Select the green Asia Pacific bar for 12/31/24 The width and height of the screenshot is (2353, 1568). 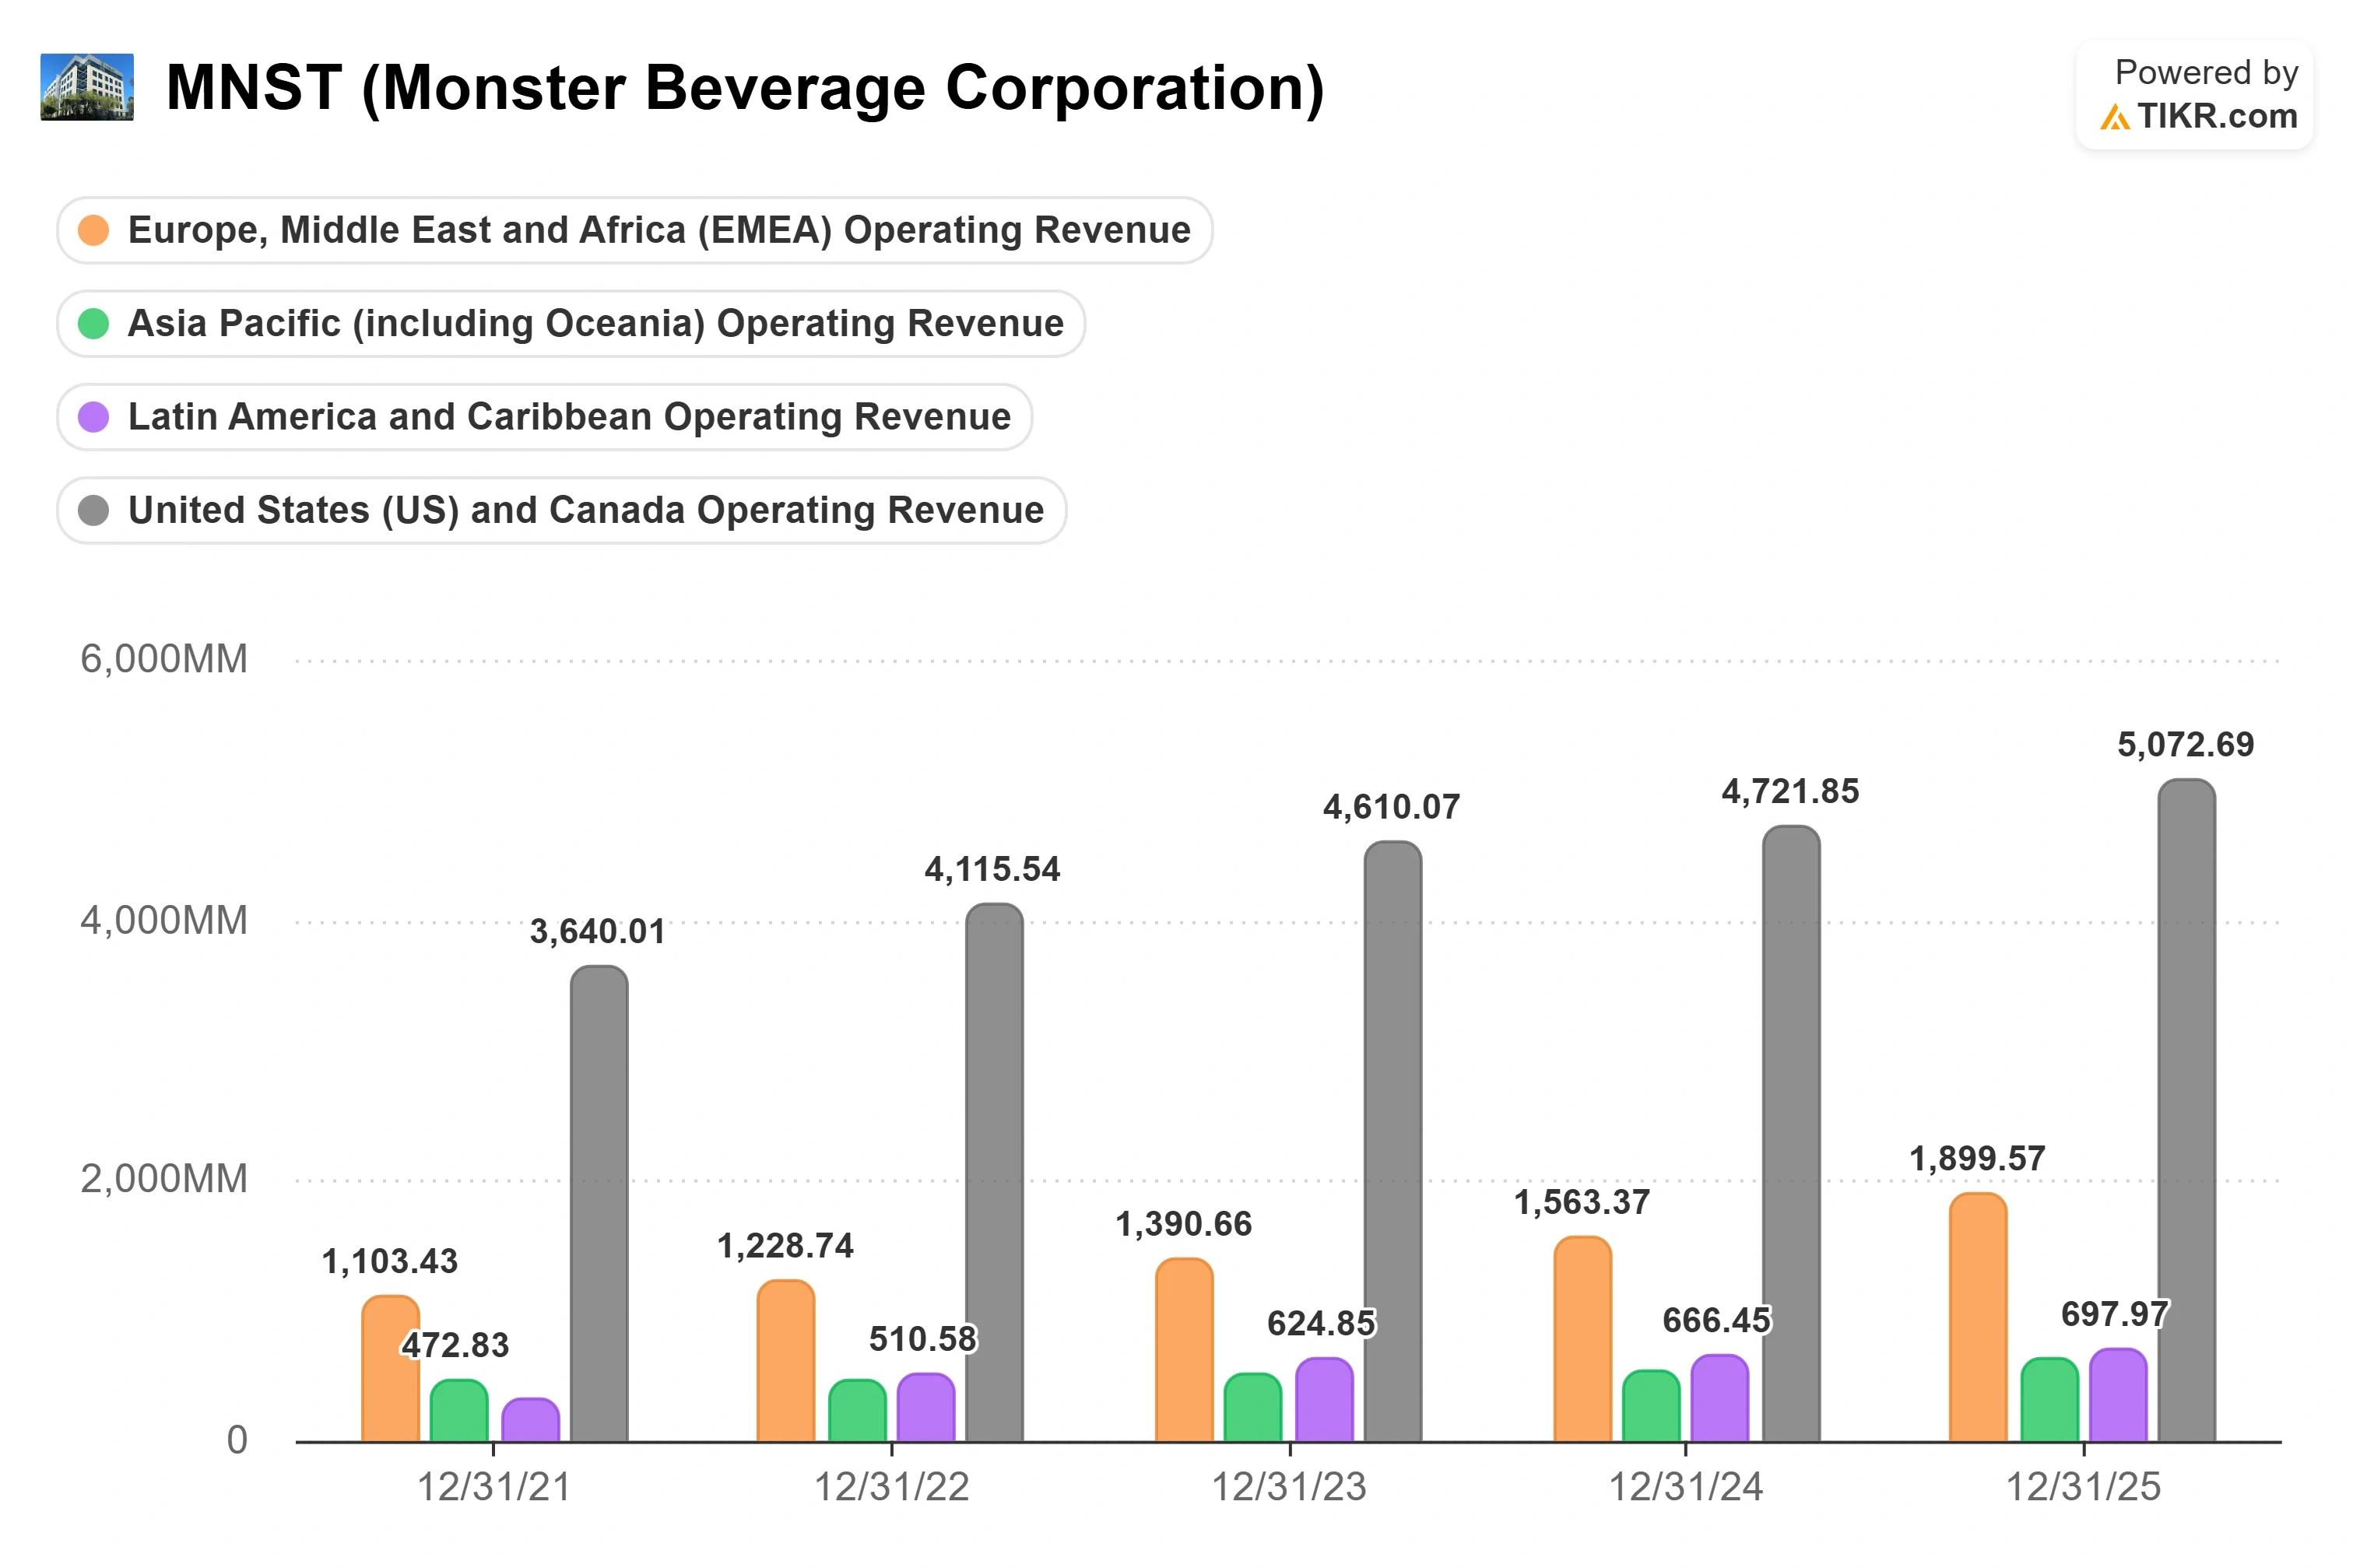[1651, 1406]
